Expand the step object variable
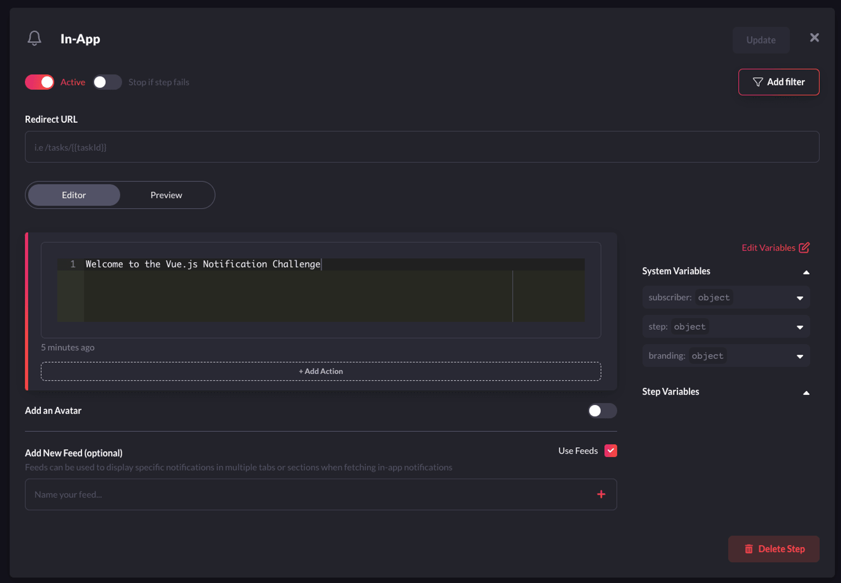 [799, 327]
